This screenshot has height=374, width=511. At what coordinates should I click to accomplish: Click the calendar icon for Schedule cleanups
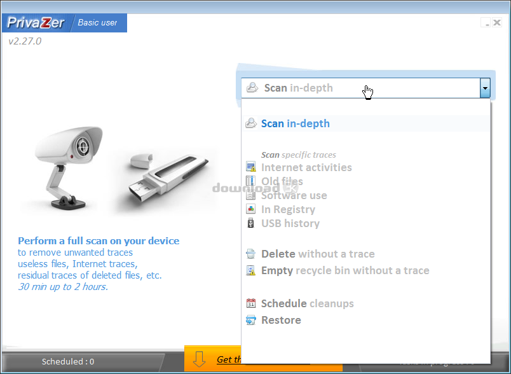click(x=250, y=303)
